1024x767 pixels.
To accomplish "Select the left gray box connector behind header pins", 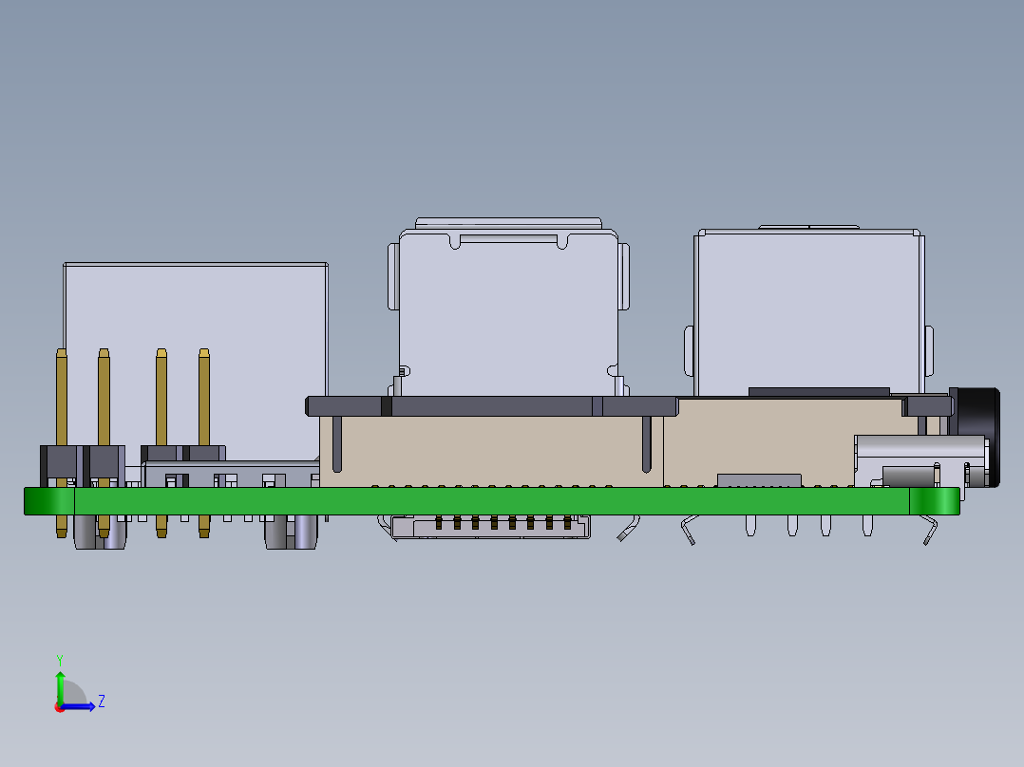I will click(196, 363).
